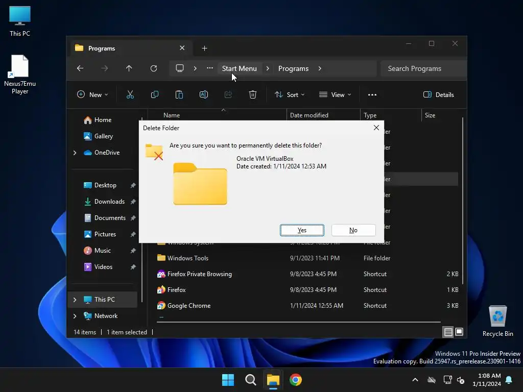Select the Google Chrome shortcut row
The height and width of the screenshot is (392, 523).
tap(307, 306)
